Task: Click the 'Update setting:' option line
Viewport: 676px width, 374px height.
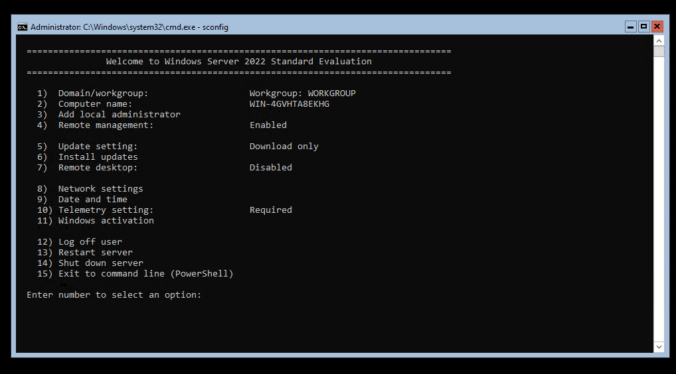Action: click(x=87, y=147)
